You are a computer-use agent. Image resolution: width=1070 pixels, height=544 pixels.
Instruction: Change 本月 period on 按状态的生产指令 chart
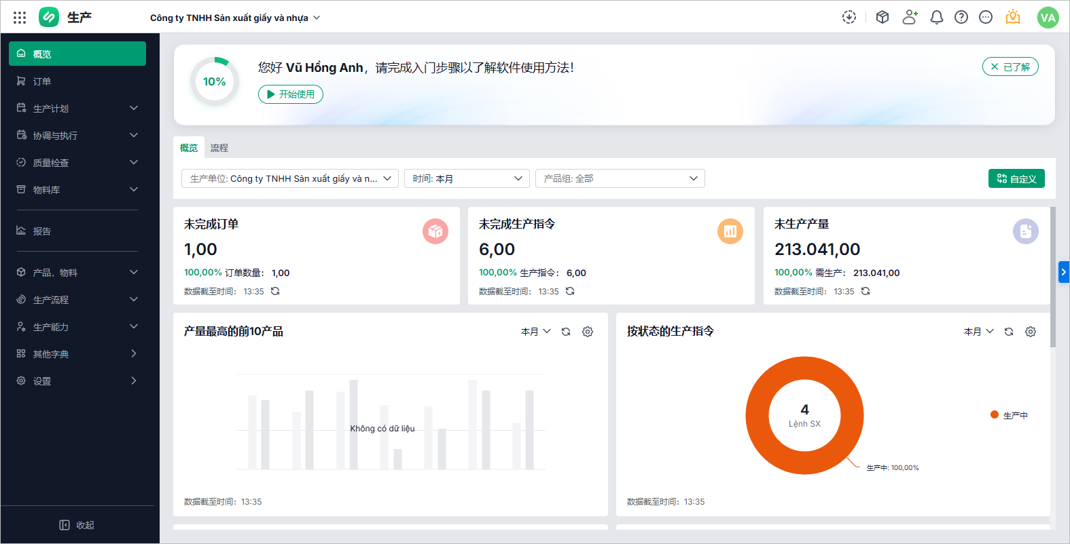coord(979,332)
